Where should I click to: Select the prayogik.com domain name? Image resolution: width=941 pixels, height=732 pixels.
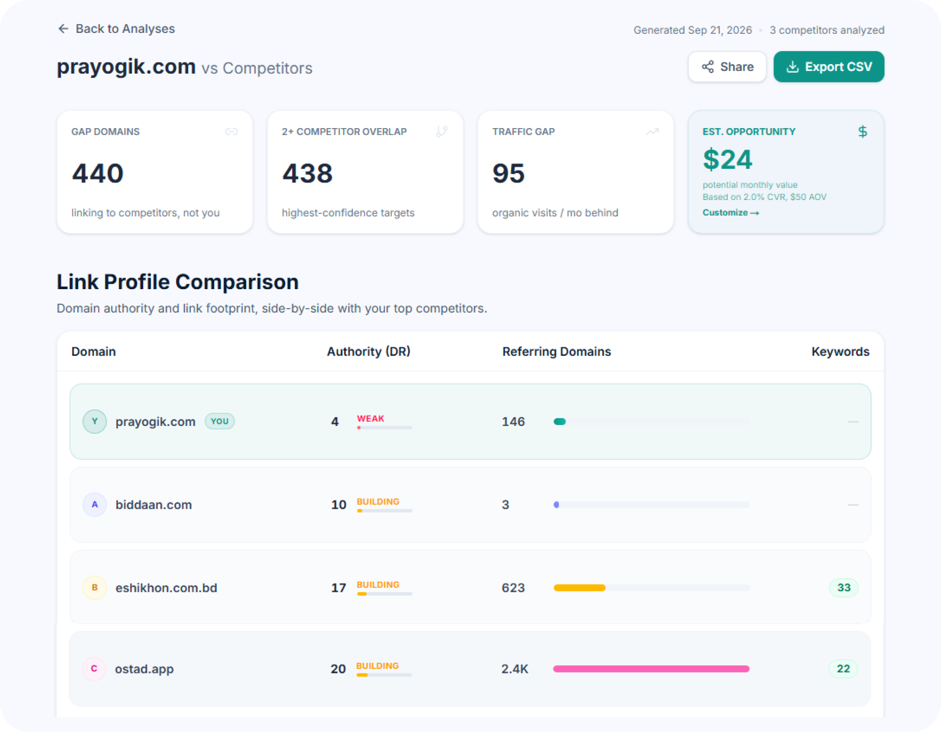coord(156,422)
